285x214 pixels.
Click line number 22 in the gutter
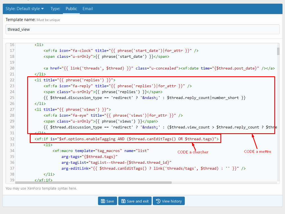(x=12, y=80)
